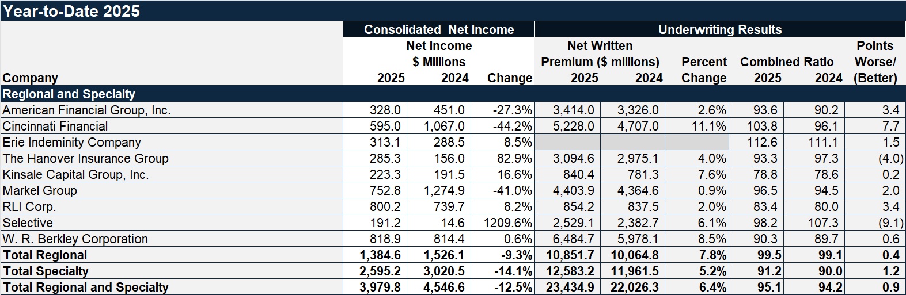Viewport: 906px width, 295px height.
Task: Select the Kinsale Capital Group, Inc. cell
Action: click(x=76, y=174)
